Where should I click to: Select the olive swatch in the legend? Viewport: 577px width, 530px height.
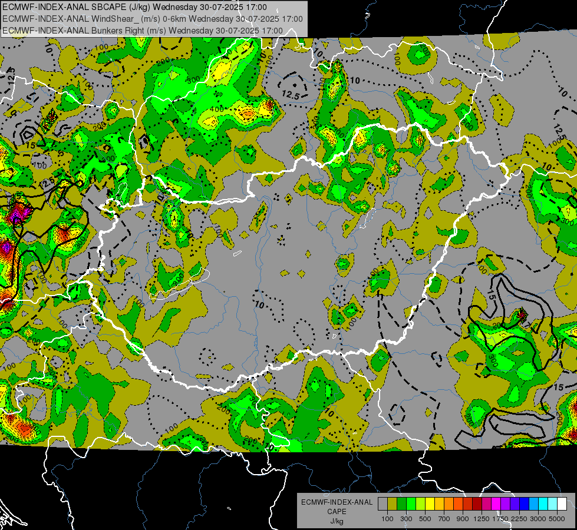[x=393, y=504]
